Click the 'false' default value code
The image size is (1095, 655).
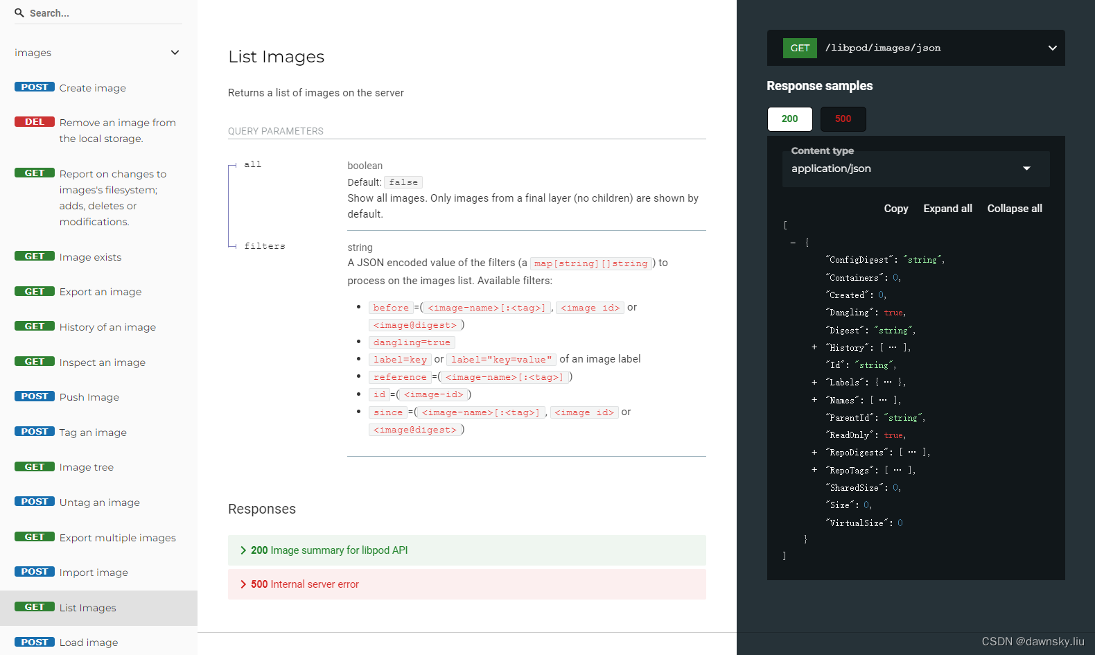tap(403, 182)
